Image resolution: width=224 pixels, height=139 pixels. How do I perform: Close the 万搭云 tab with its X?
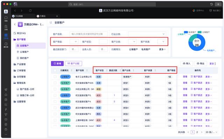[57, 16]
